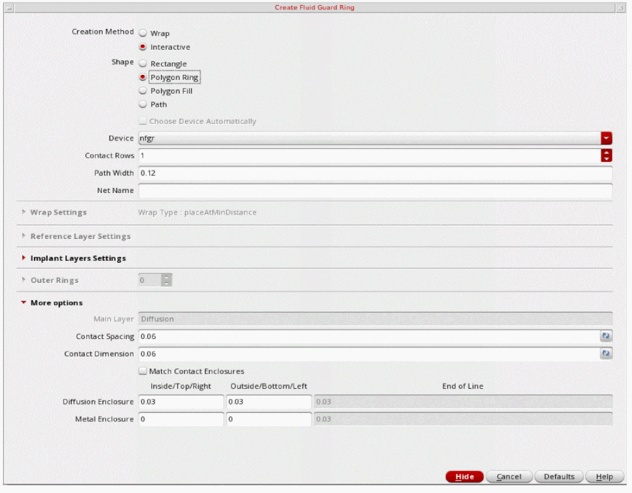Open the Device dropdown list

[x=606, y=138]
